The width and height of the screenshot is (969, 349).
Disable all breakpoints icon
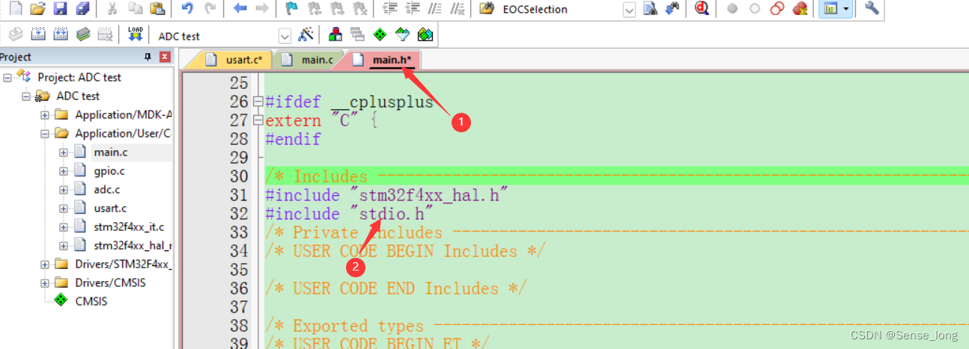[777, 9]
